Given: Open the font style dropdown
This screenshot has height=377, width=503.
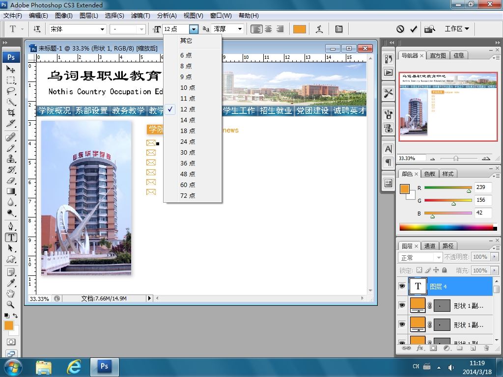Looking at the screenshot, I should pyautogui.click(x=141, y=29).
